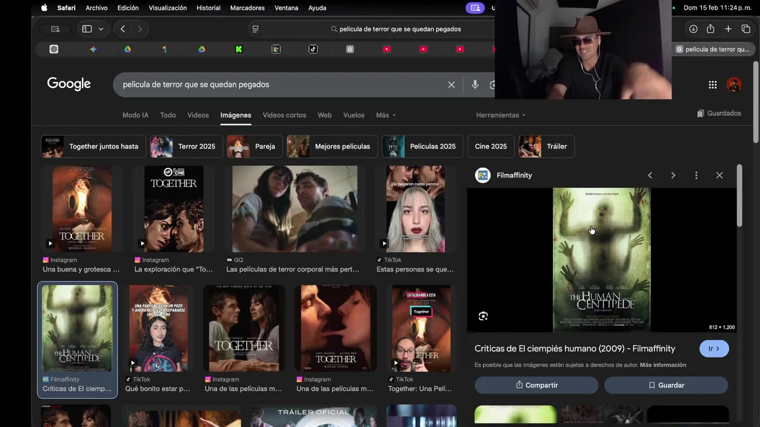Open the sidebar options chevron in the toolbar
The height and width of the screenshot is (427, 760).
(101, 28)
